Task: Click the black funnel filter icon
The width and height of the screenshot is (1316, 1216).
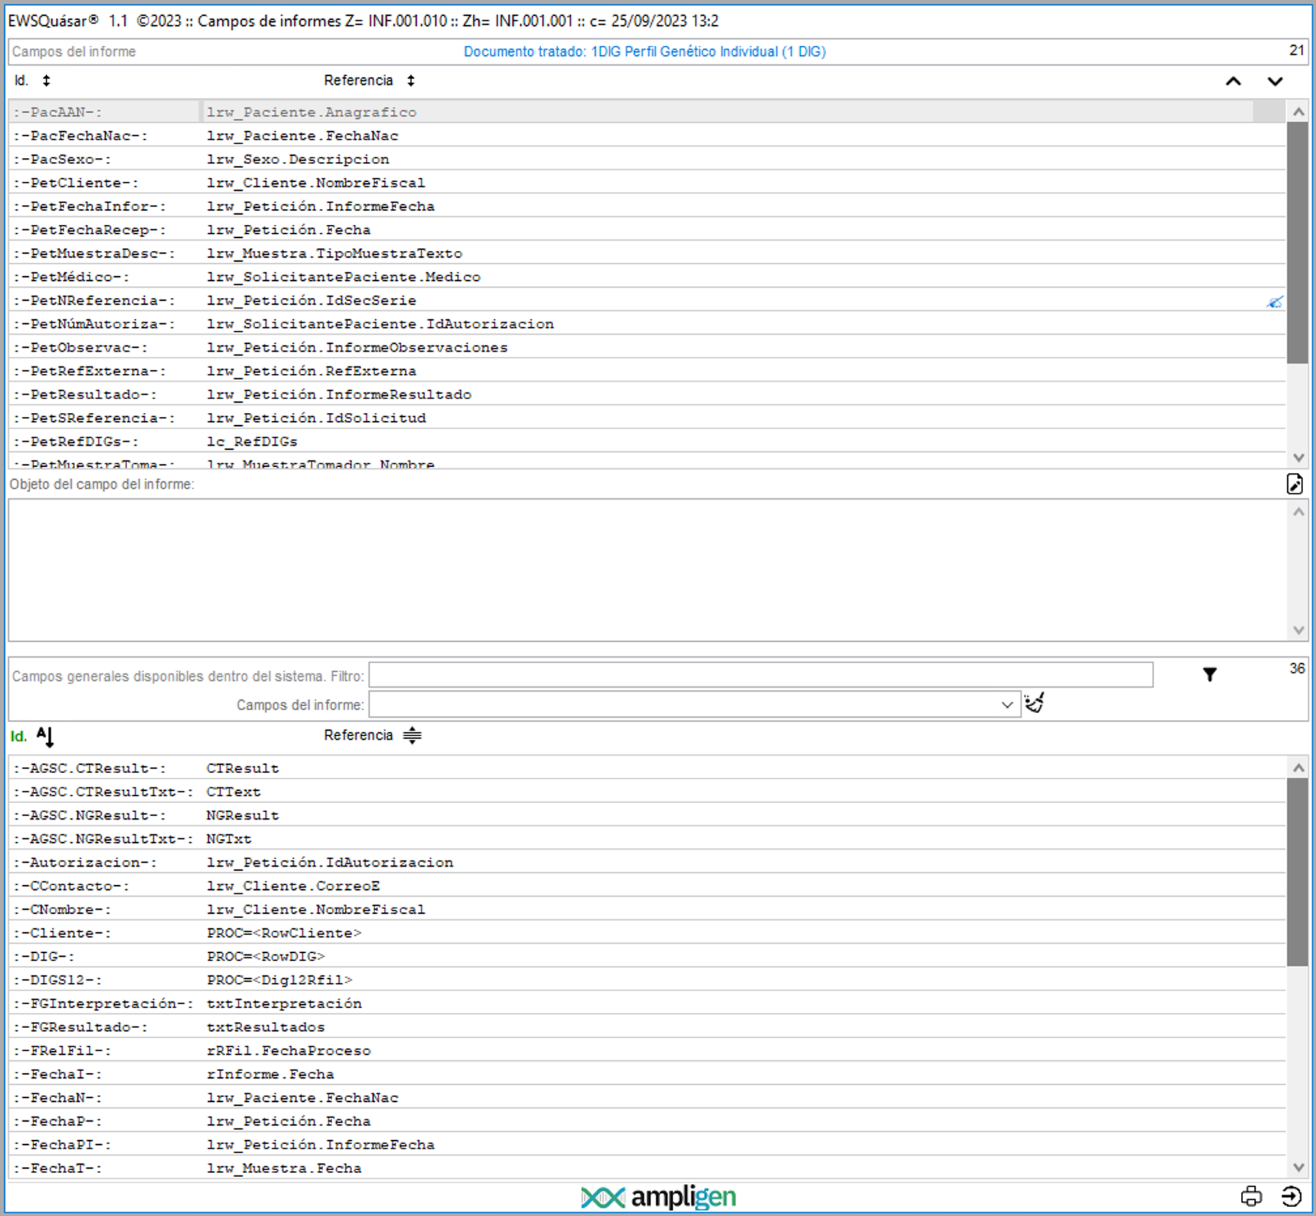Action: click(1209, 675)
